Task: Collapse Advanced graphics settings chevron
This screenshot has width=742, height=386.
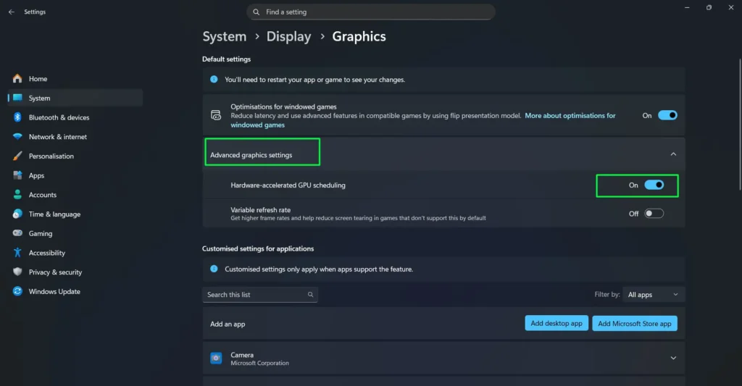Action: tap(673, 154)
